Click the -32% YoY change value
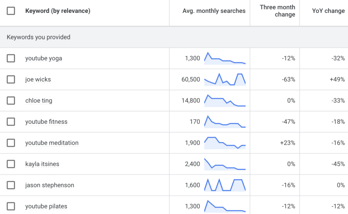Viewport: 348px width, 214px height. tap(338, 59)
